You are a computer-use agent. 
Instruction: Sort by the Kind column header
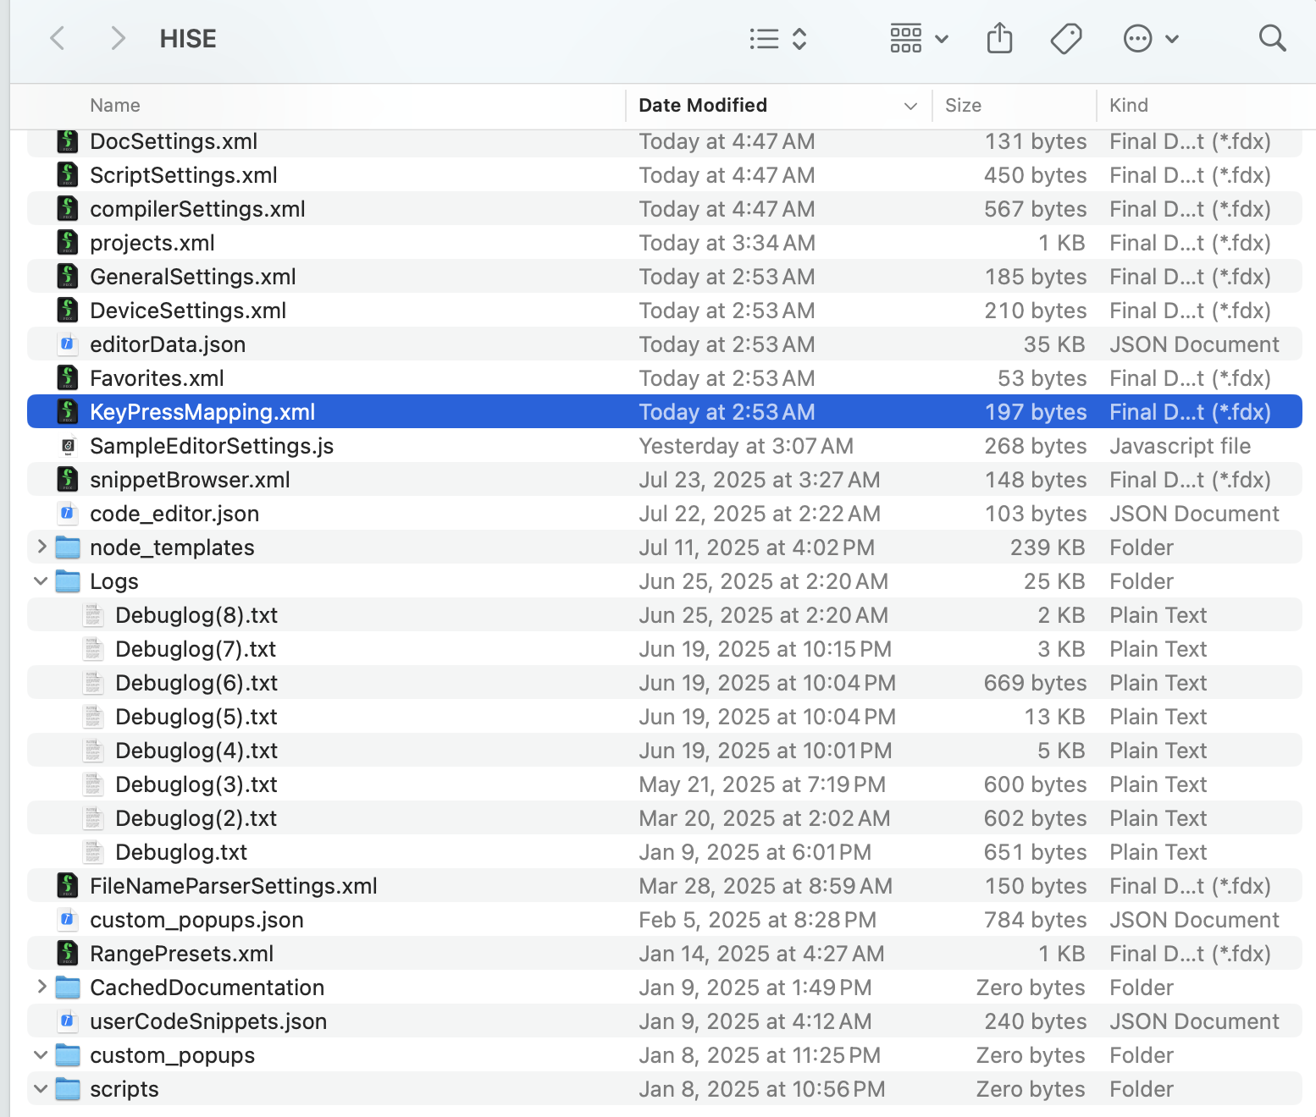pos(1129,106)
